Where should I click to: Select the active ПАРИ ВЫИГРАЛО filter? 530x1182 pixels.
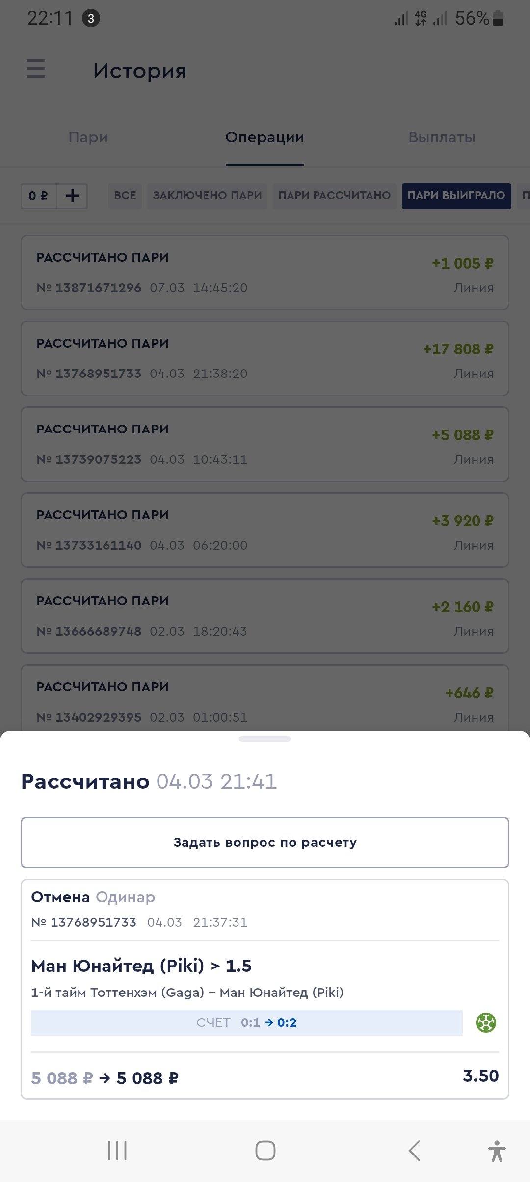pos(456,196)
